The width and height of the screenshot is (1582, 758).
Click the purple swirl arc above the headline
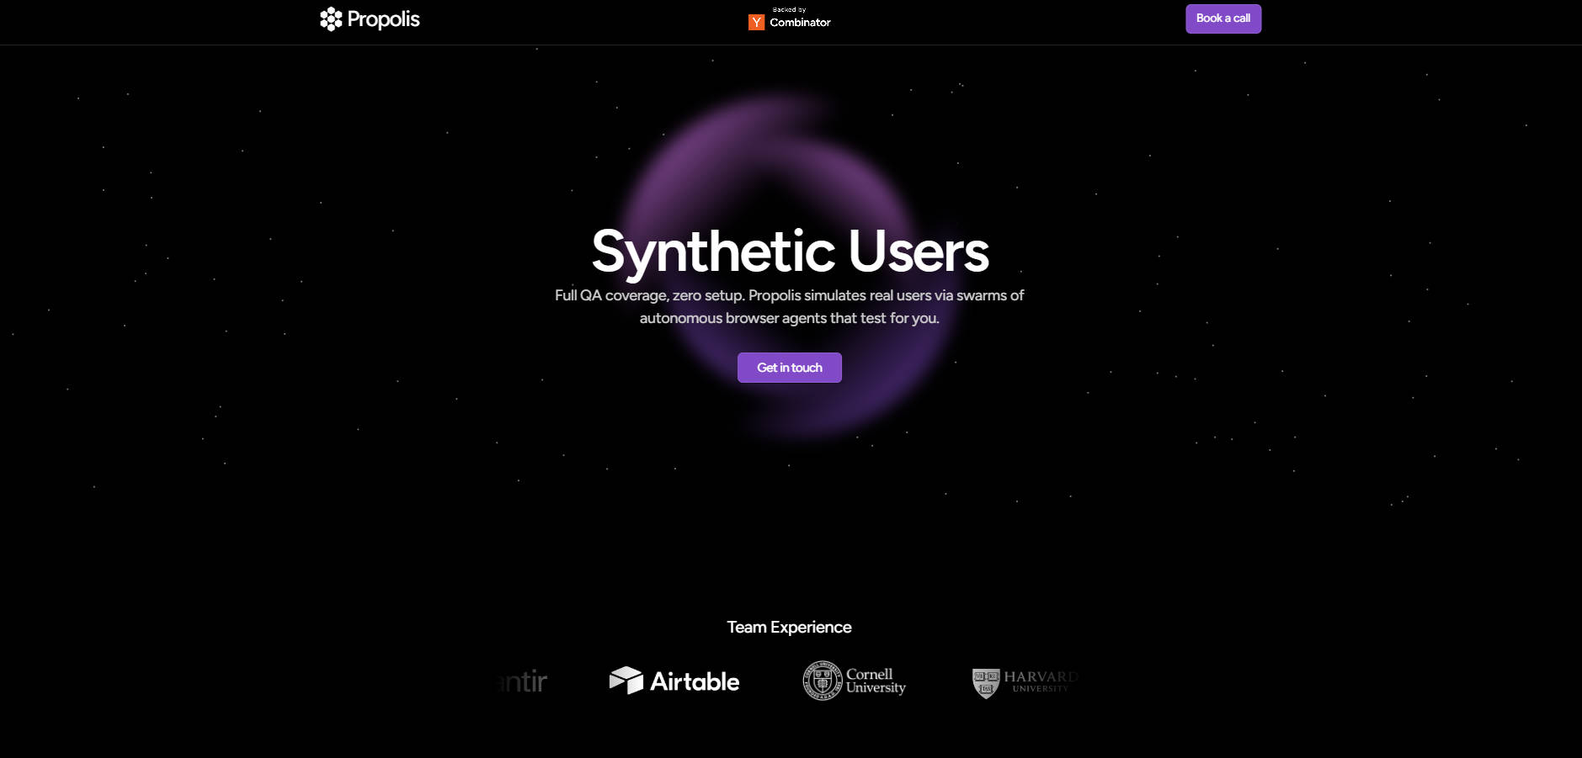pos(758,135)
